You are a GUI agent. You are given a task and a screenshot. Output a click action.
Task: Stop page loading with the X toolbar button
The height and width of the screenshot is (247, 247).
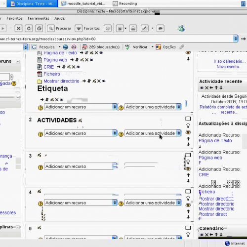tap(18, 29)
